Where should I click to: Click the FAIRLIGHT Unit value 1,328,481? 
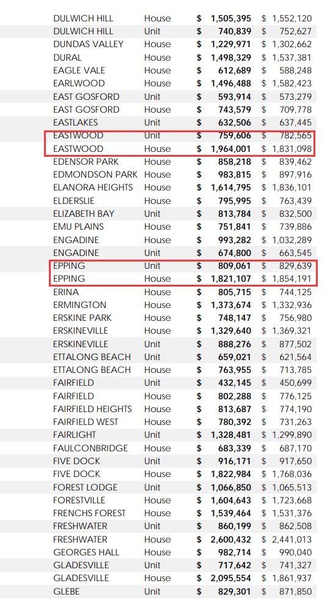(231, 435)
